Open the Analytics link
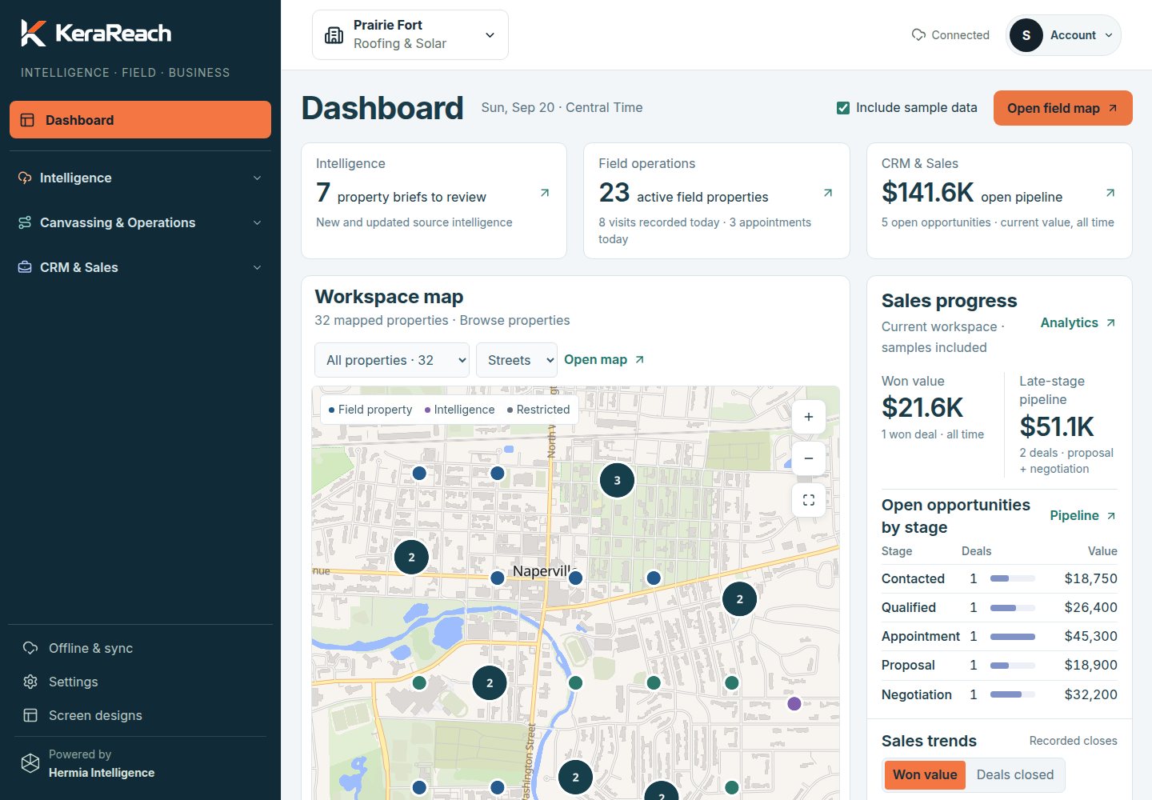This screenshot has height=800, width=1152. pyautogui.click(x=1078, y=322)
